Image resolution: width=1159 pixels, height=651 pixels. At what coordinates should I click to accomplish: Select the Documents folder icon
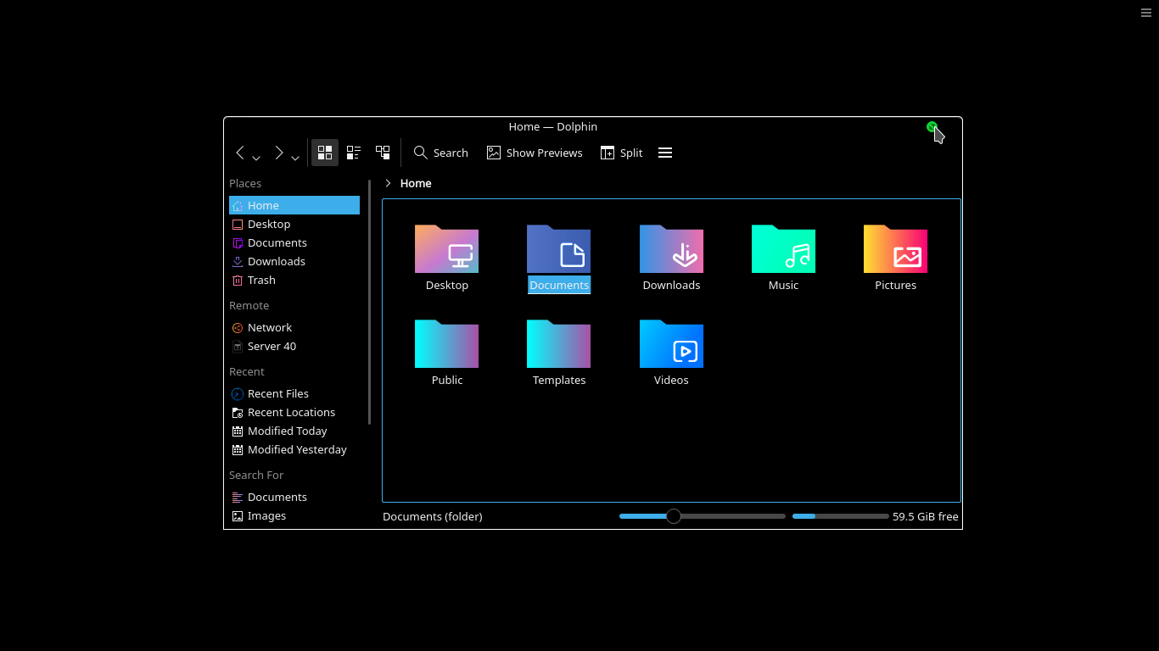(558, 248)
